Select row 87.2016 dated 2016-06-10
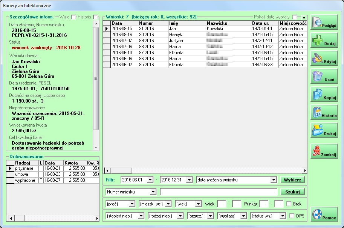This screenshot has width=344, height=228. (205, 53)
